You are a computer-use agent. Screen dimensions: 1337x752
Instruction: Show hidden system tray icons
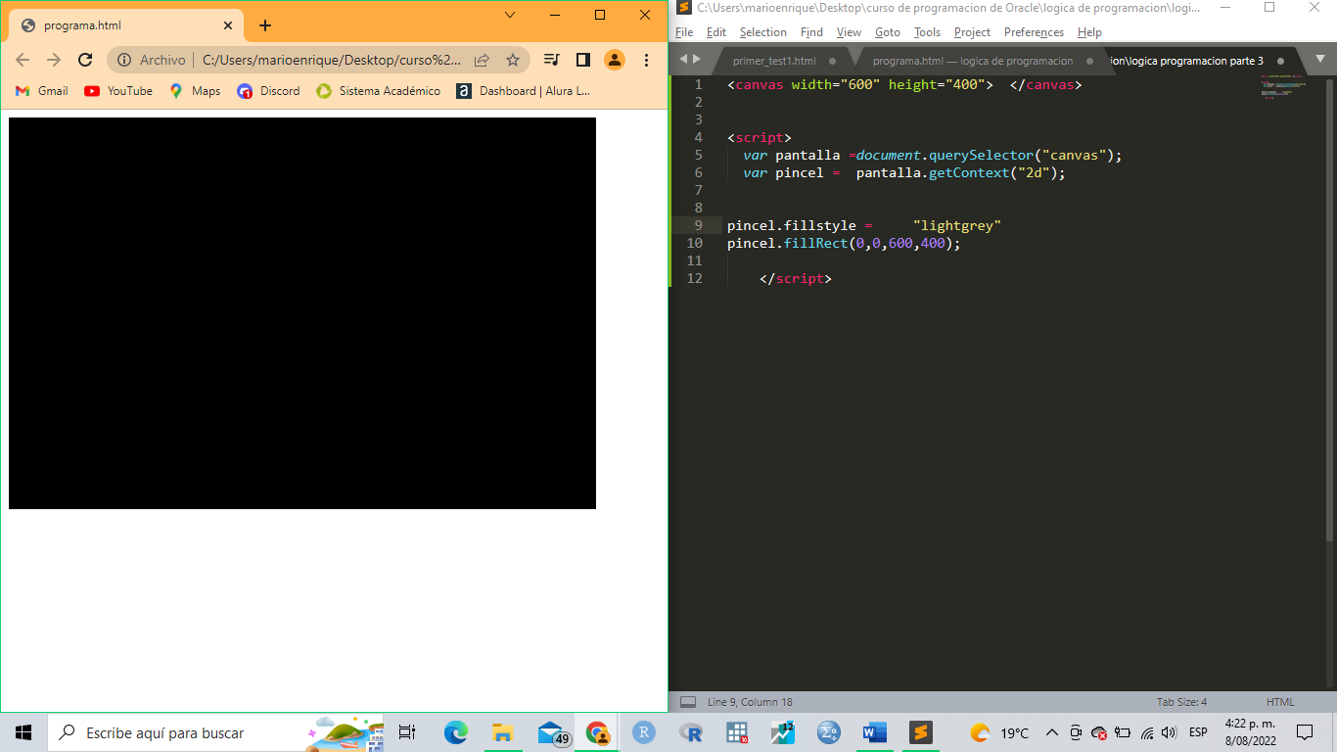coord(1052,732)
